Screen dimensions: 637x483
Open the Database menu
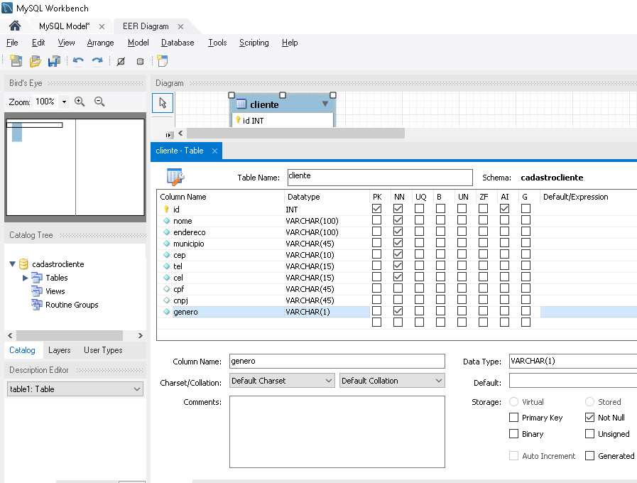pos(178,43)
